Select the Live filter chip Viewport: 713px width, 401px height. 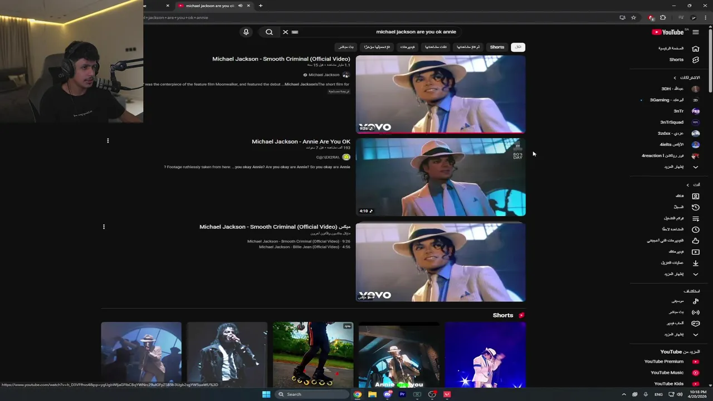tap(346, 47)
